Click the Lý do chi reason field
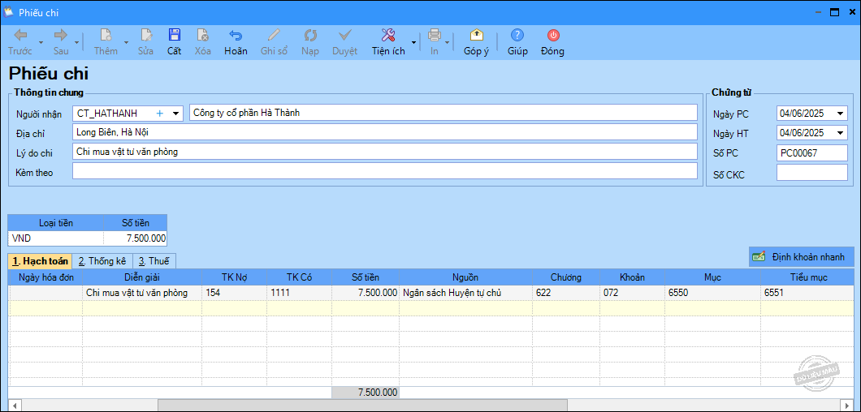This screenshot has height=412, width=861. point(385,152)
